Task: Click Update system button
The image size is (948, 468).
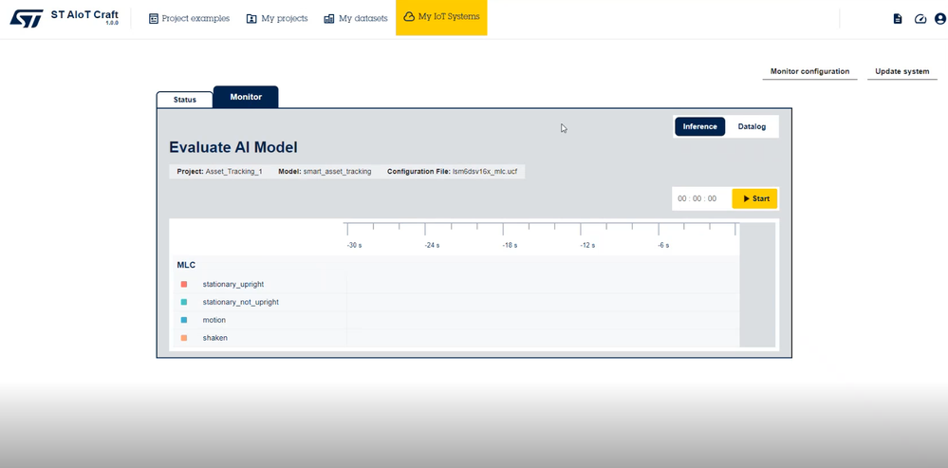Action: pyautogui.click(x=902, y=71)
